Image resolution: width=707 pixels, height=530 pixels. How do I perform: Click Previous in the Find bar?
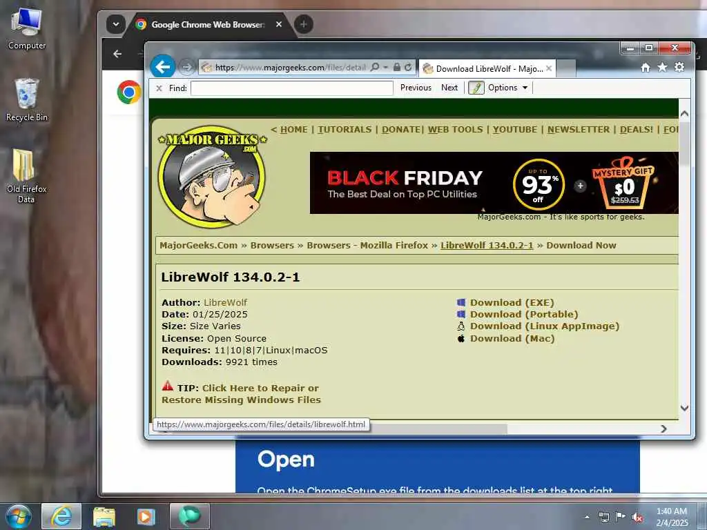[416, 88]
